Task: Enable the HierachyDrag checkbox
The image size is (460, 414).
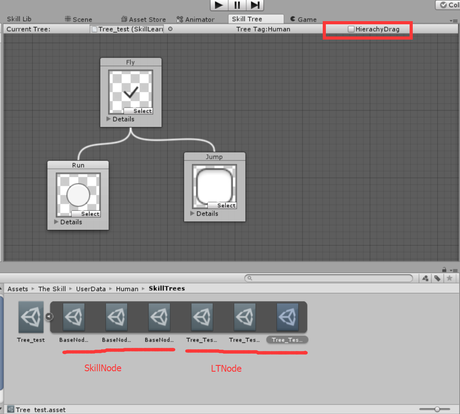Action: pyautogui.click(x=351, y=29)
